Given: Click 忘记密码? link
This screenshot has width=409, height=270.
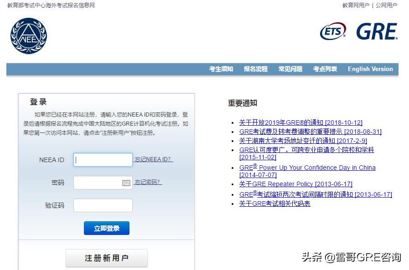Looking at the screenshot, I should coord(148,182).
